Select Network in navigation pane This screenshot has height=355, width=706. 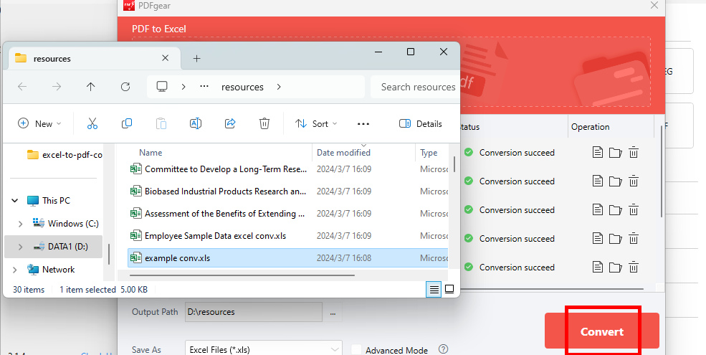click(59, 270)
